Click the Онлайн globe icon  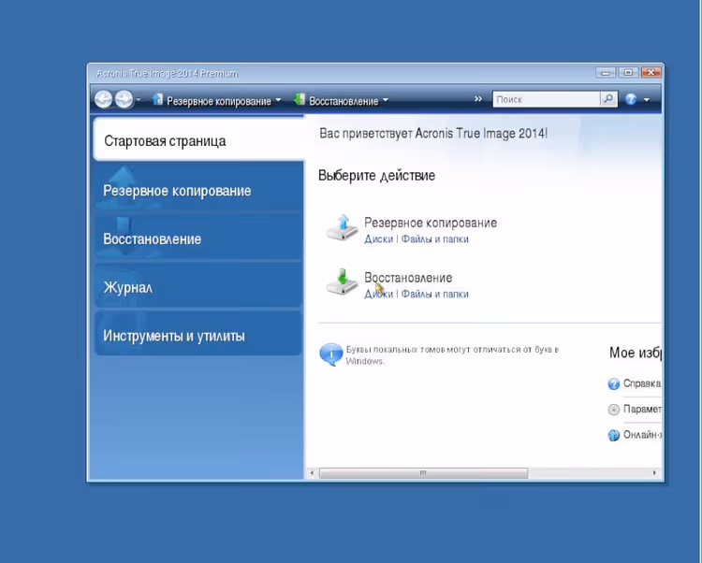pyautogui.click(x=614, y=435)
